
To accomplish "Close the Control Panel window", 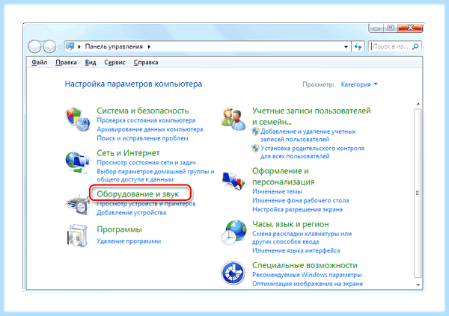I will click(x=410, y=28).
